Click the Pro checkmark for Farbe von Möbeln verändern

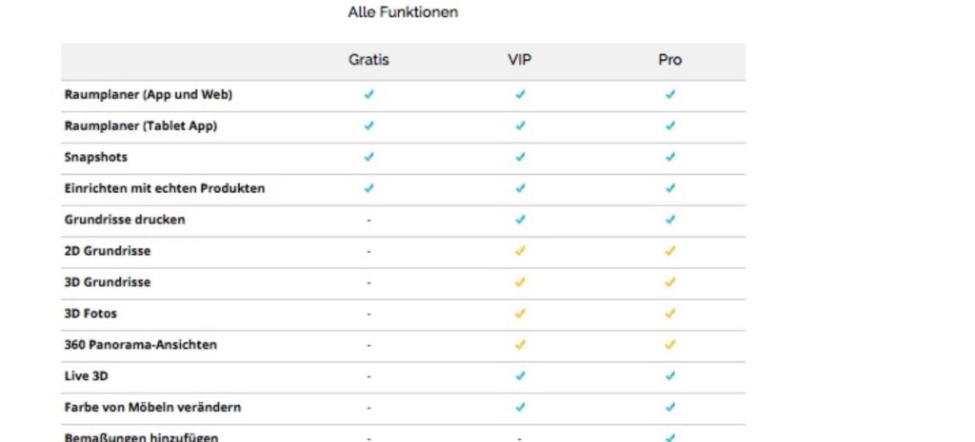click(669, 407)
